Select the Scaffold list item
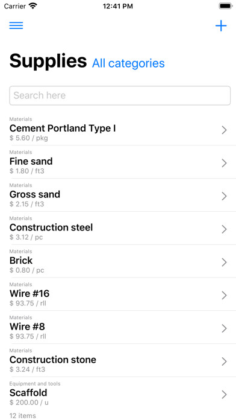 [118, 393]
